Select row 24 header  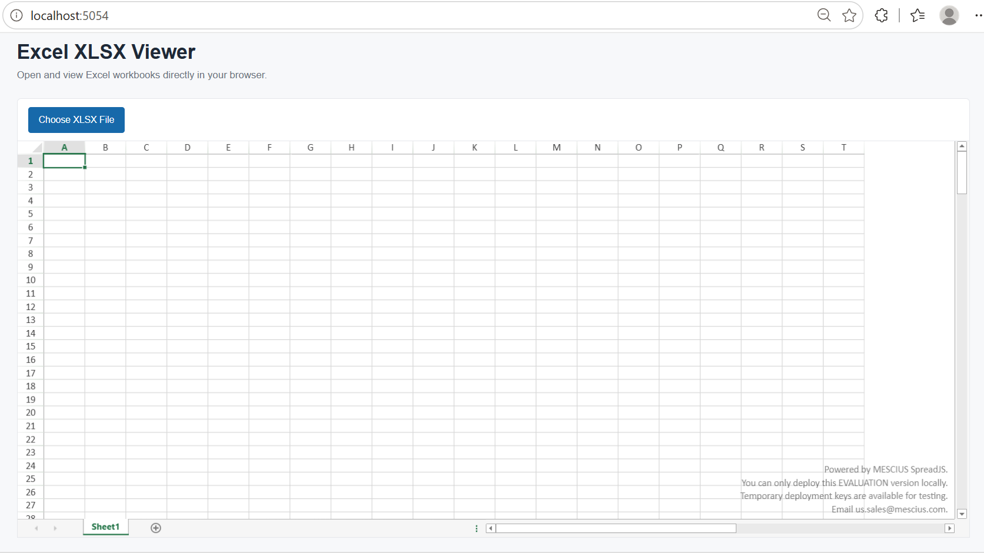click(x=31, y=465)
